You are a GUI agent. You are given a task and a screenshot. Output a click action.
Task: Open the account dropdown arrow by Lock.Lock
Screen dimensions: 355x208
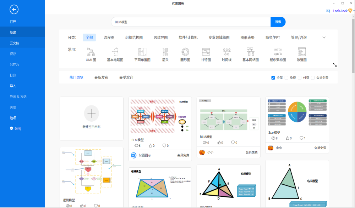tap(354, 11)
